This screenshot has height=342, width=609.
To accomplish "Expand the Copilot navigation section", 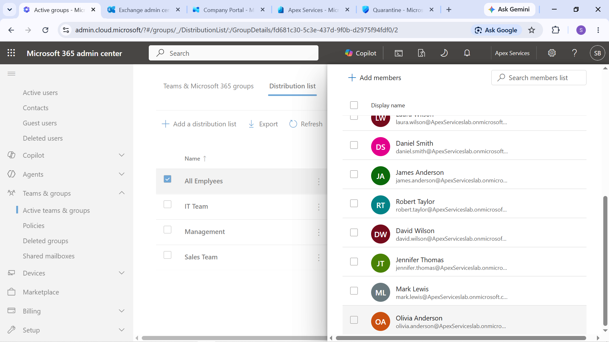I will tap(121, 155).
